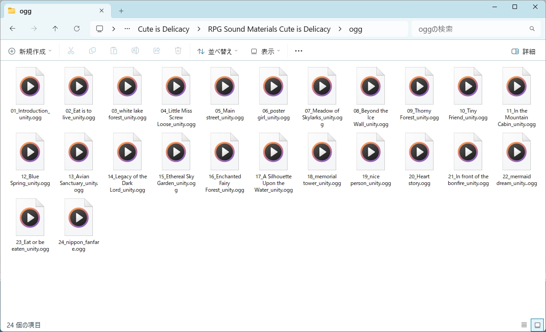Add a new tab with plus
The width and height of the screenshot is (546, 332).
click(x=121, y=11)
